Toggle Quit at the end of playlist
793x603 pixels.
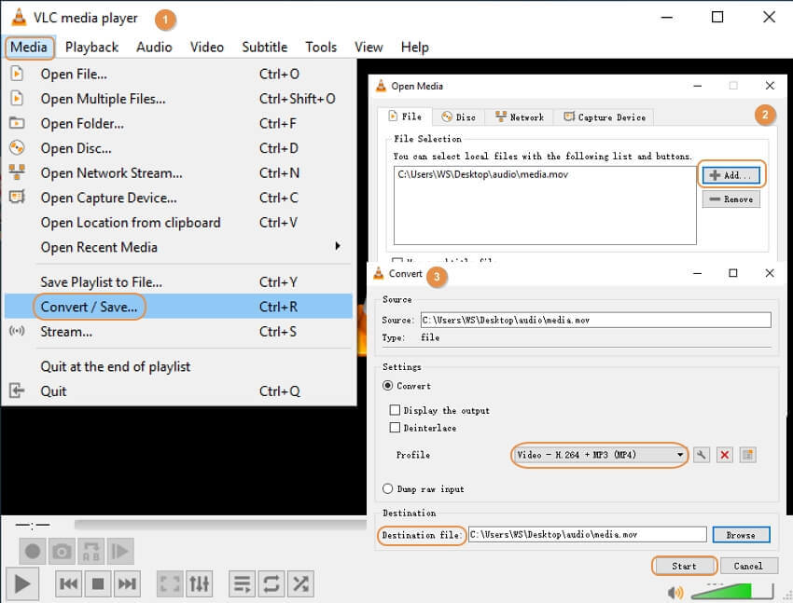tap(178, 366)
